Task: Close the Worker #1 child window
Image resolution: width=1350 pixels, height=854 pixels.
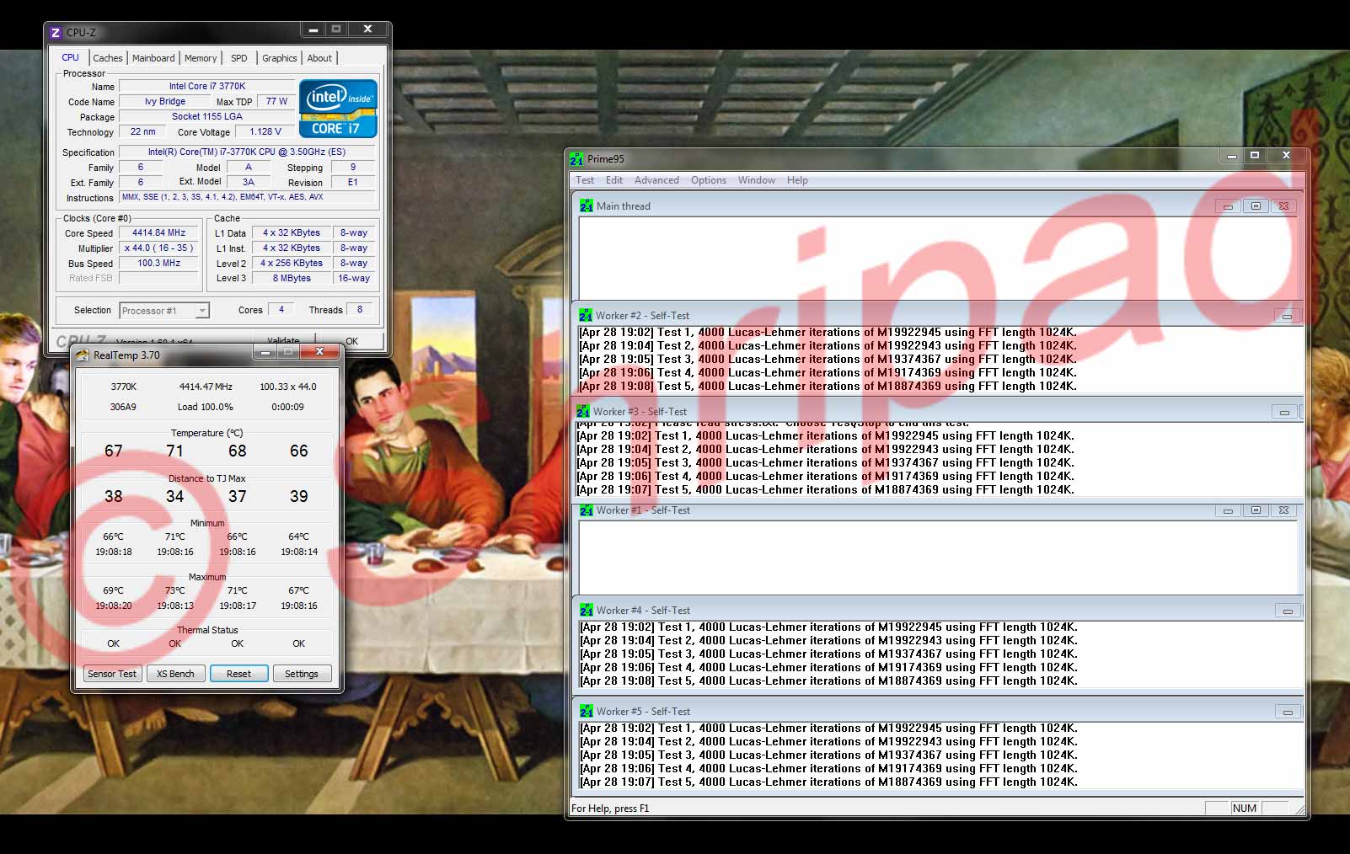Action: (x=1283, y=510)
